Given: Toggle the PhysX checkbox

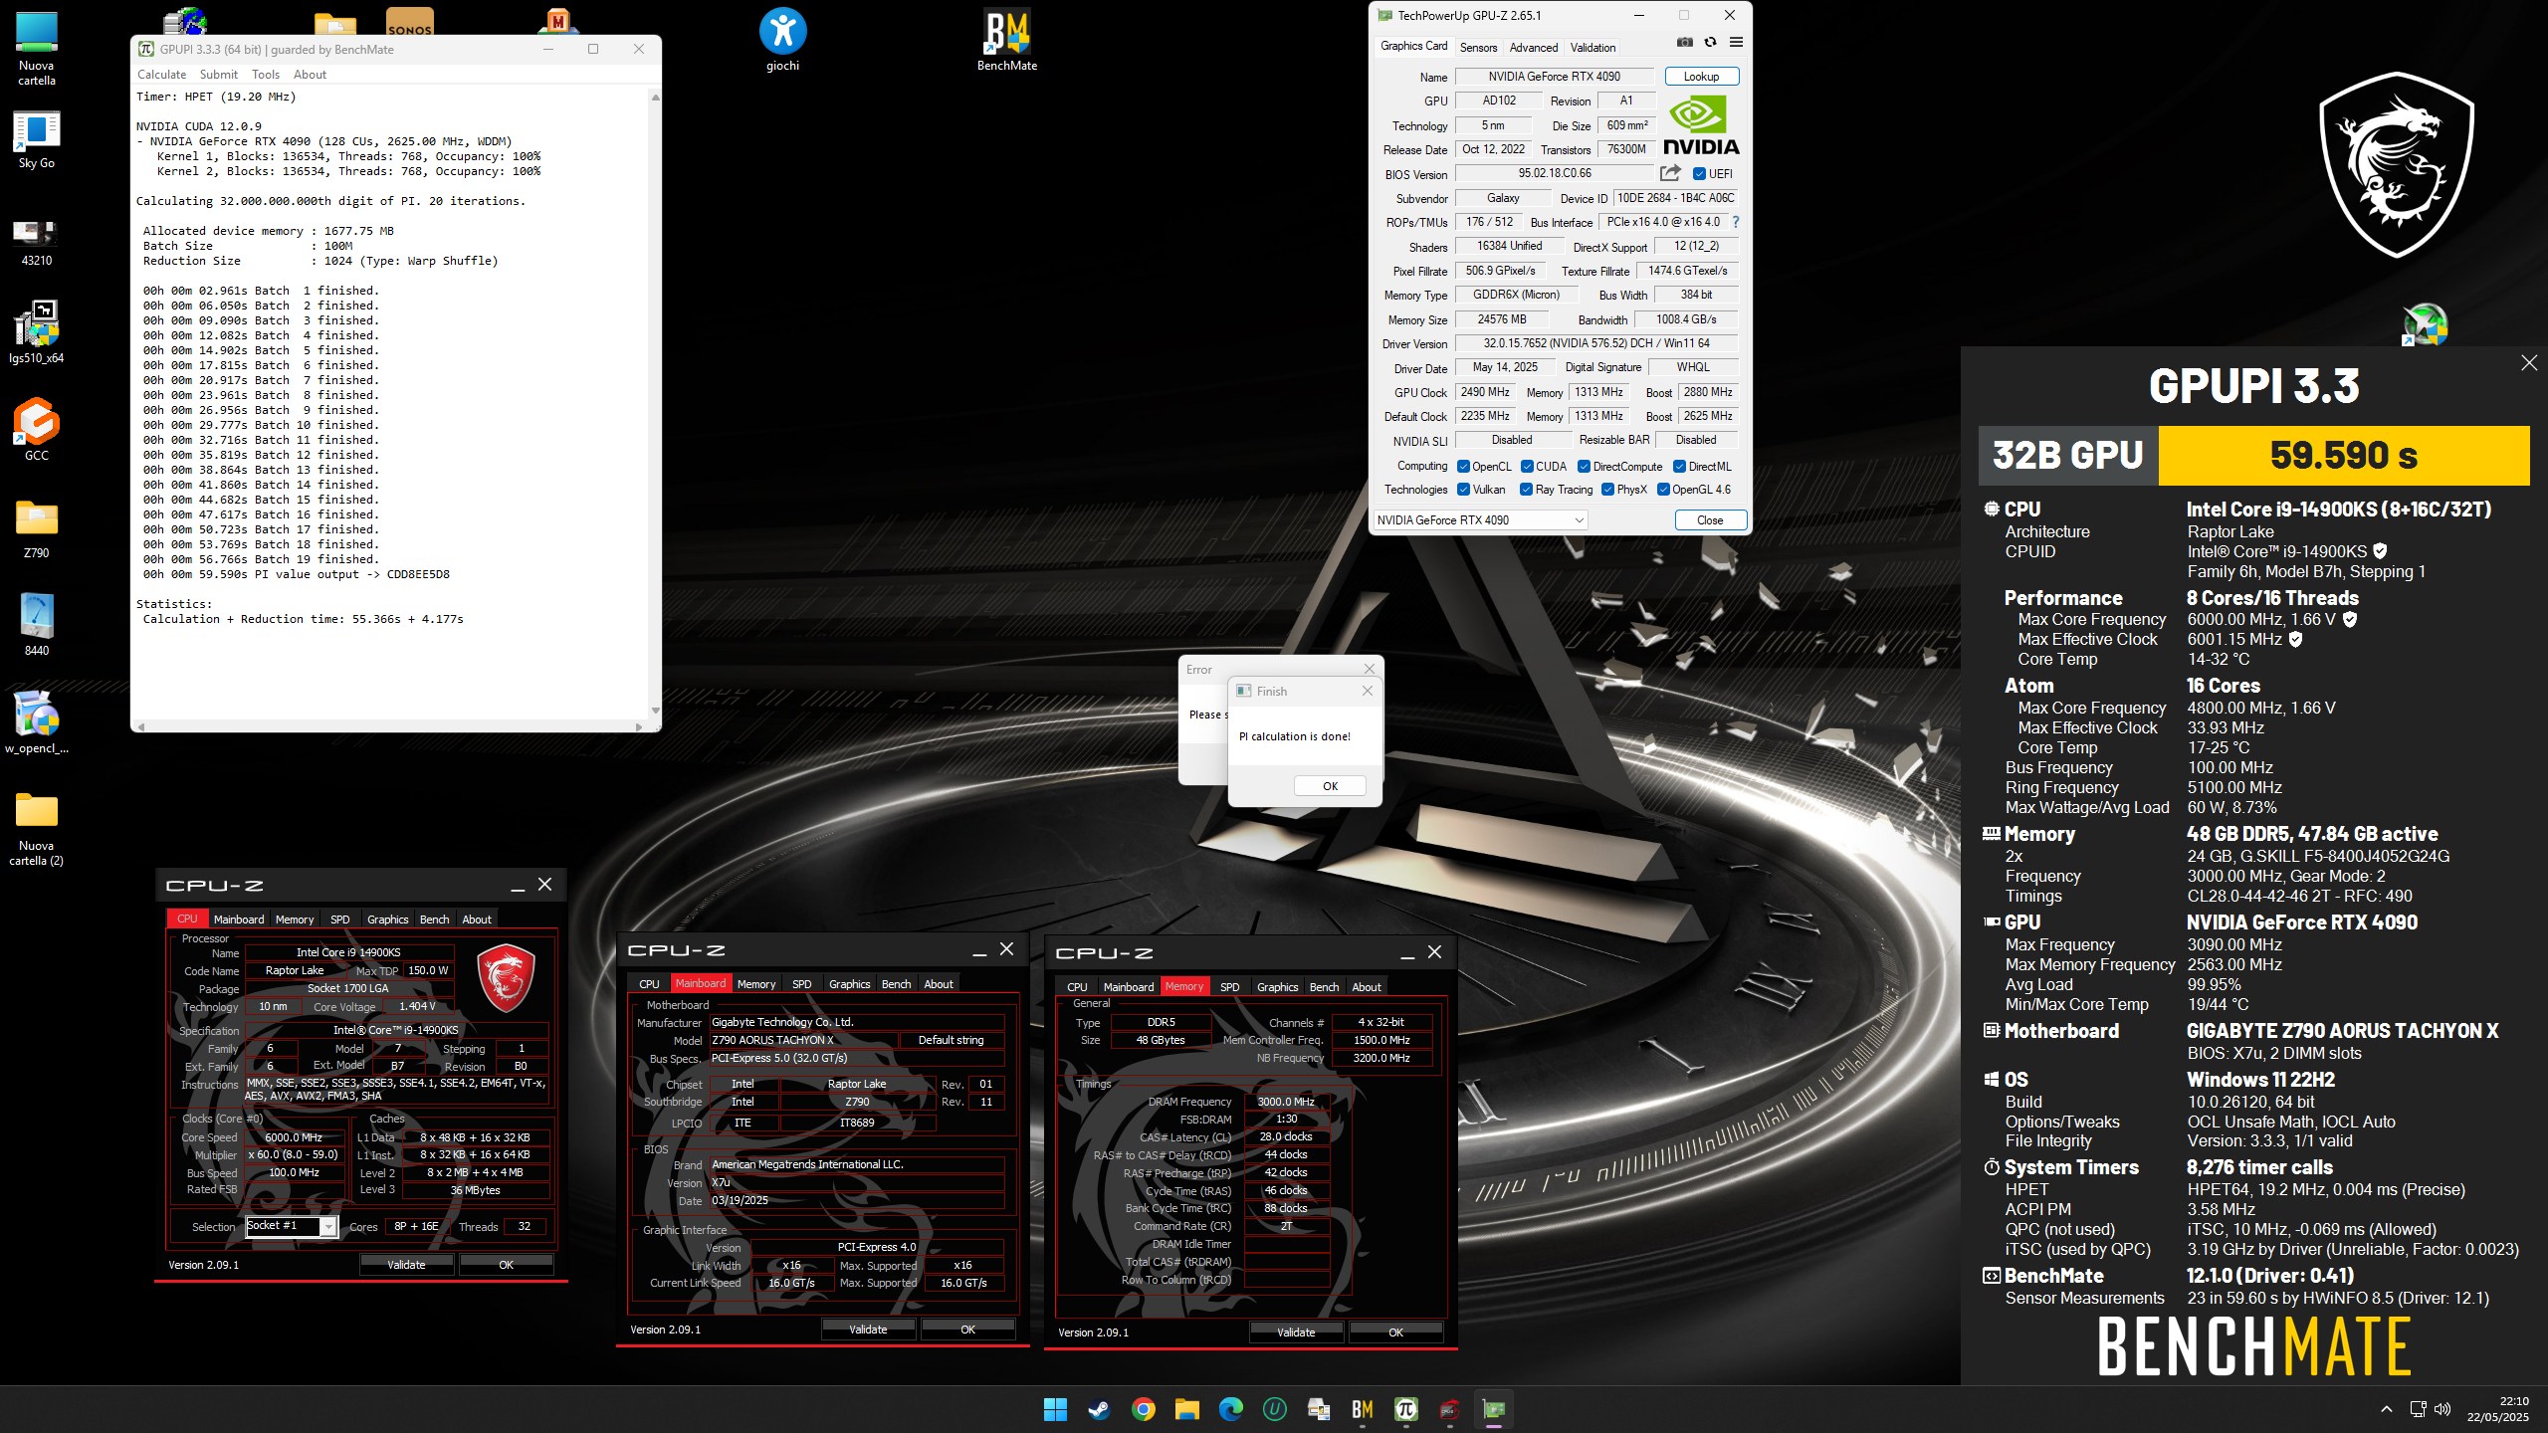Looking at the screenshot, I should [1607, 490].
